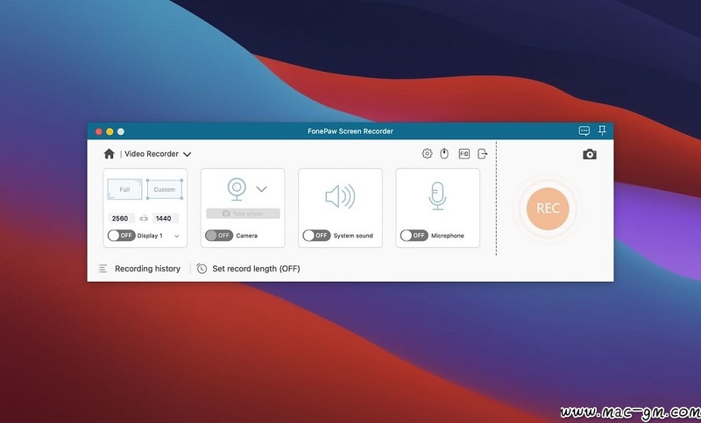Go to the Home icon

[x=109, y=154]
